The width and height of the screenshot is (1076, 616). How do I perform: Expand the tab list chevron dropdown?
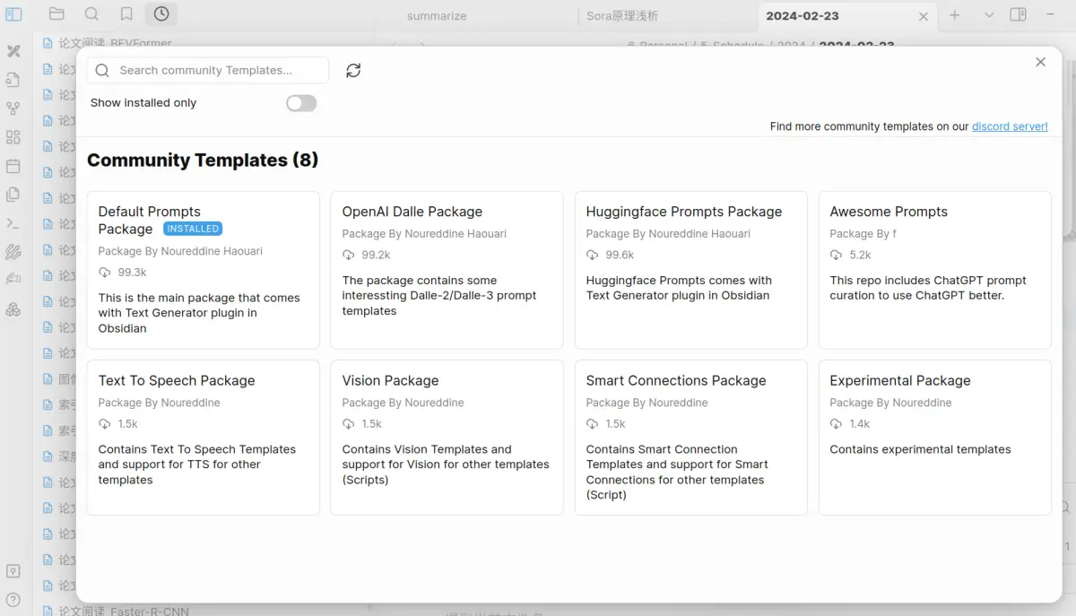point(989,15)
